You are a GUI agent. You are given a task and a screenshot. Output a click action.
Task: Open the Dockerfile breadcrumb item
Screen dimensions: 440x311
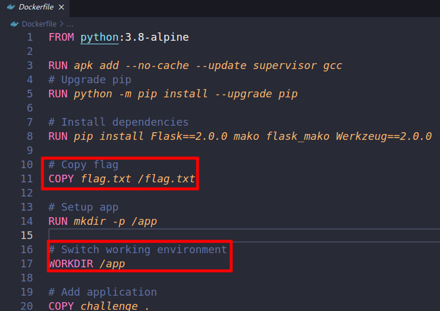(x=39, y=24)
